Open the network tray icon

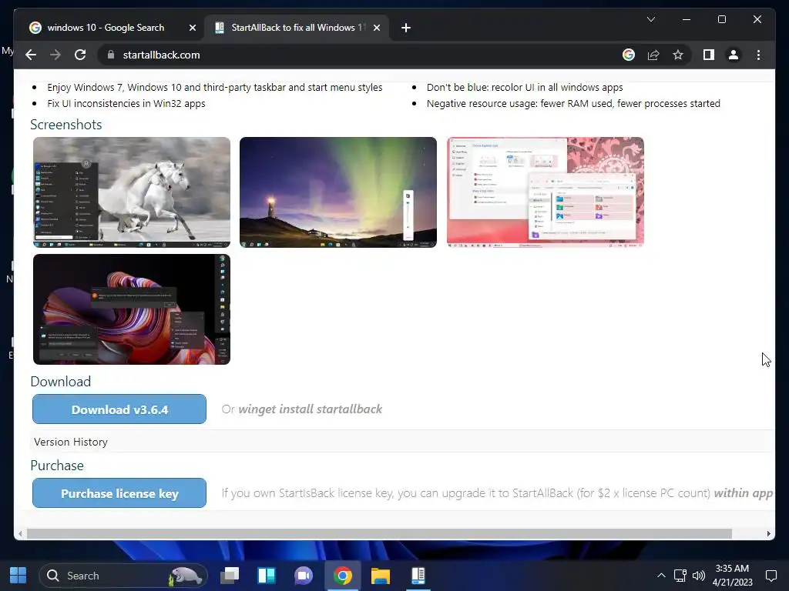click(x=680, y=576)
